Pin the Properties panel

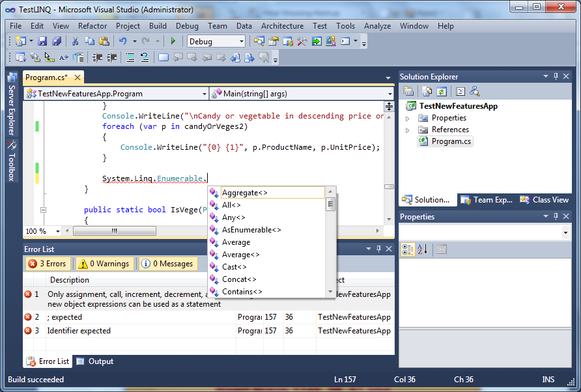click(x=556, y=216)
